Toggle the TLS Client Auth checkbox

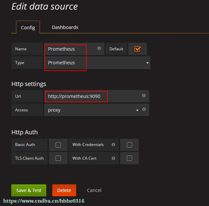[x=58, y=158]
